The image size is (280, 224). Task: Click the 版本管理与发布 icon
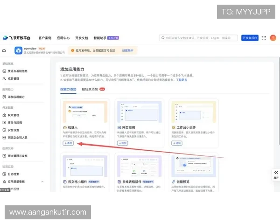(4, 156)
